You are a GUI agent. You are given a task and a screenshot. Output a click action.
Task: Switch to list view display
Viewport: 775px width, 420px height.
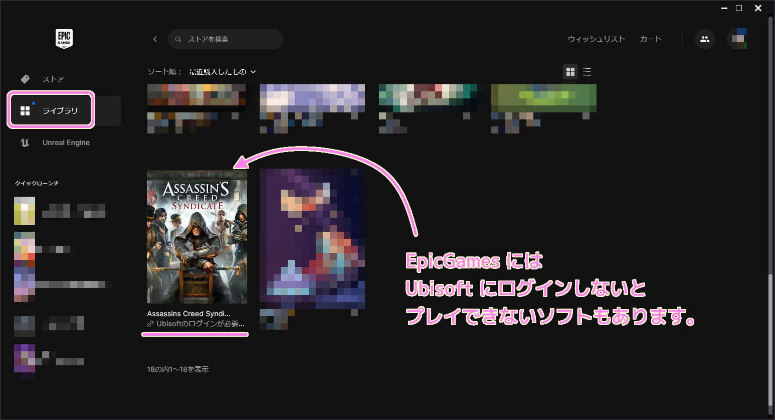[x=587, y=72]
